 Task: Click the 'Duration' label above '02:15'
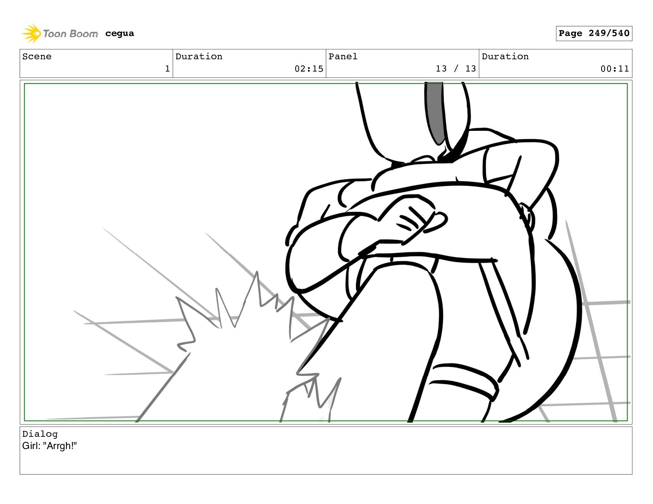click(x=199, y=57)
